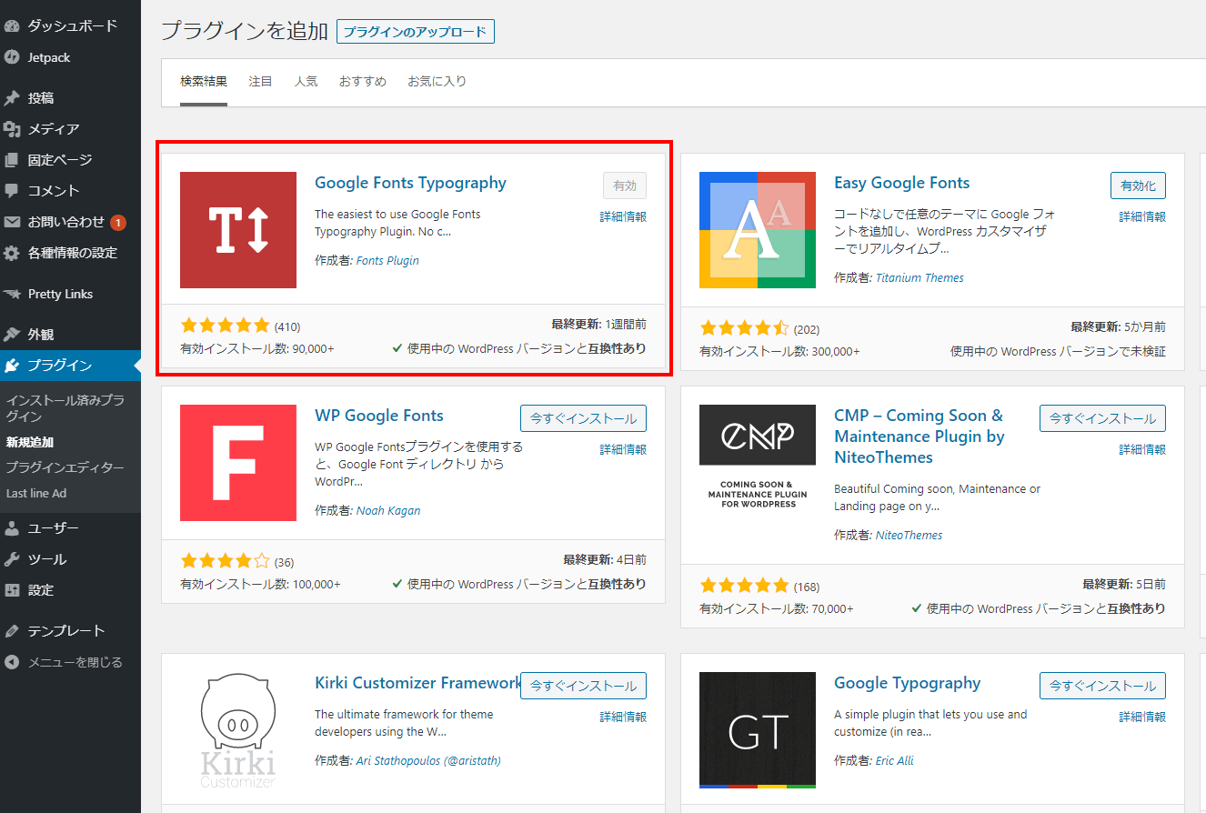Click the Dashboard gauge icon in sidebar
The height and width of the screenshot is (813, 1206).
click(x=12, y=26)
